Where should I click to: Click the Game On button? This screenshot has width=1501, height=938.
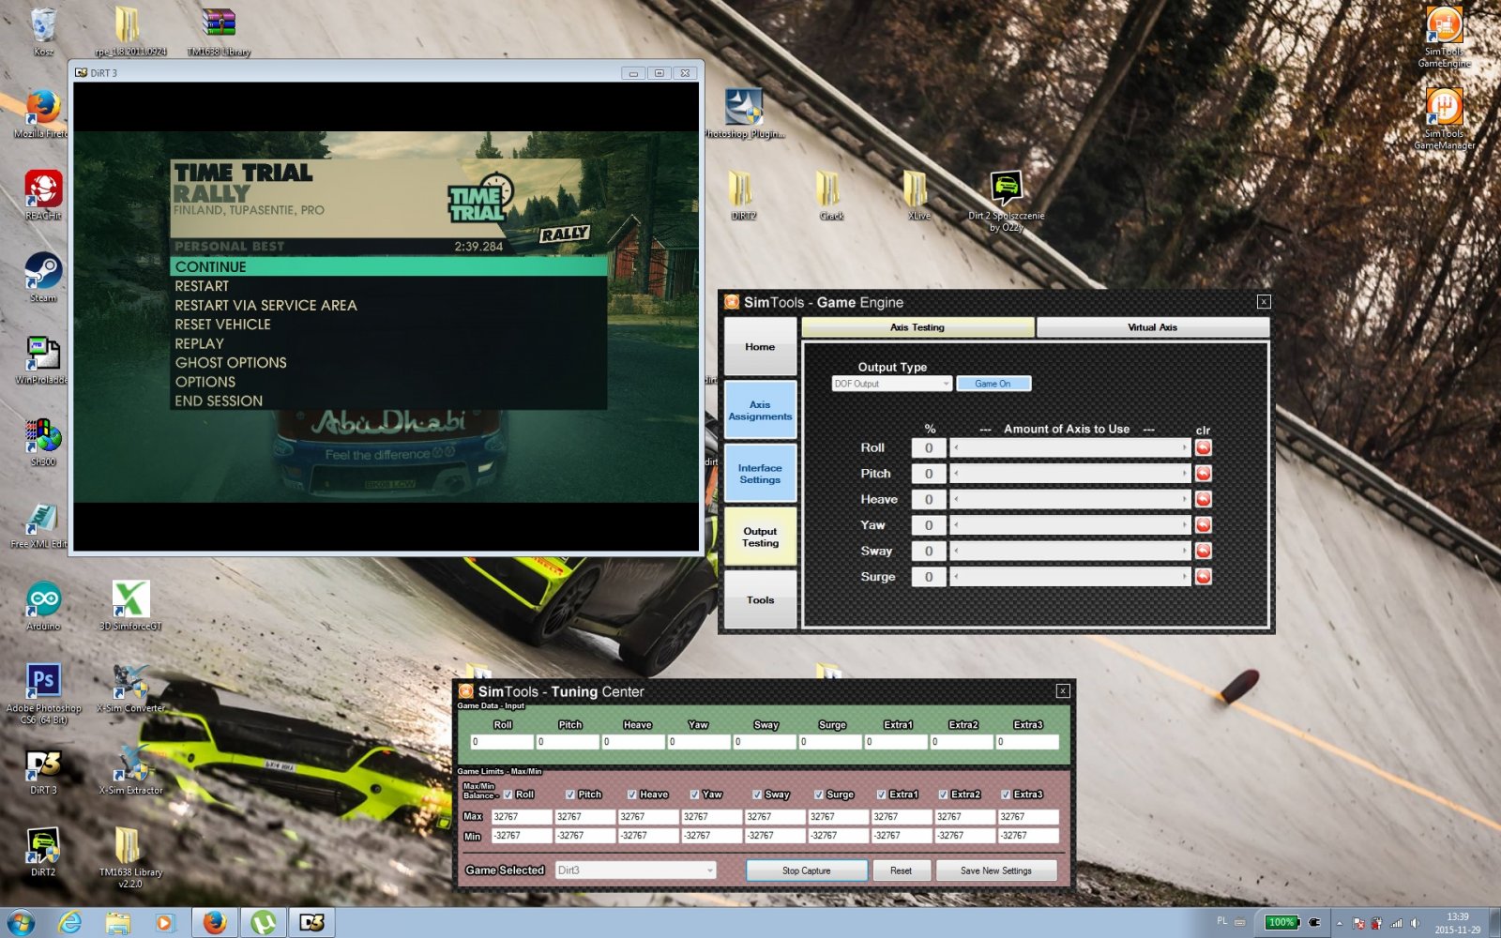(993, 384)
